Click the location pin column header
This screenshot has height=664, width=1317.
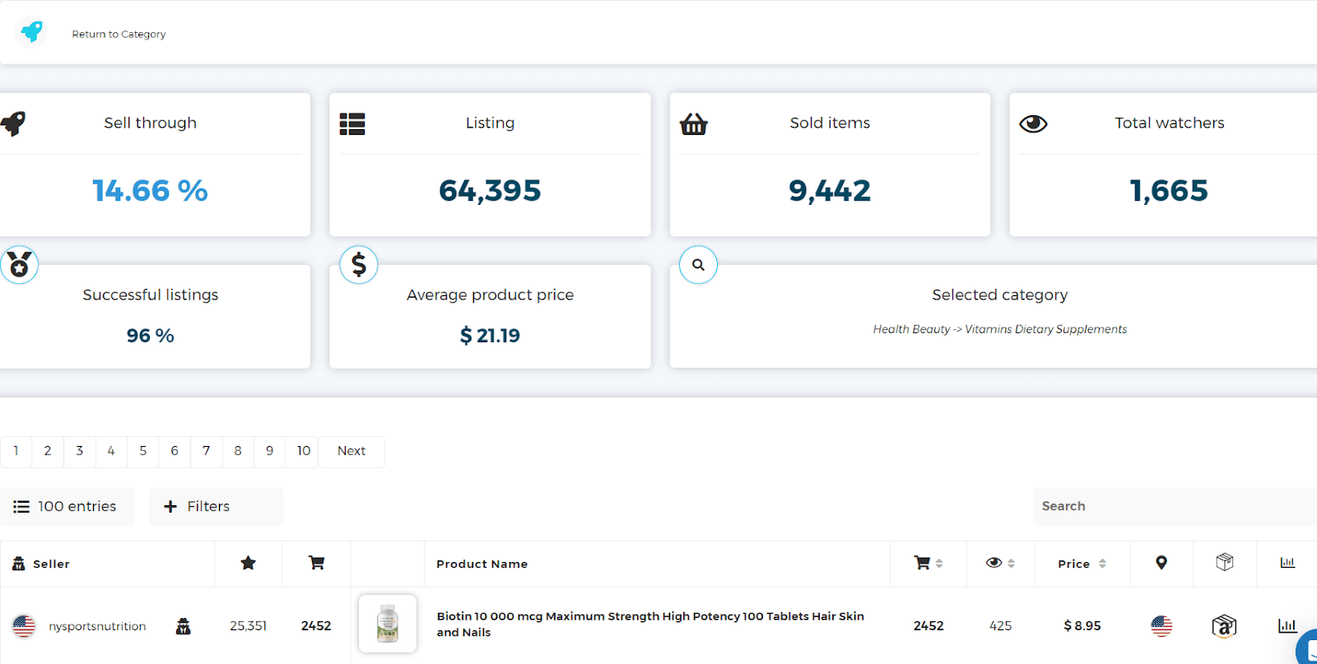(x=1161, y=564)
